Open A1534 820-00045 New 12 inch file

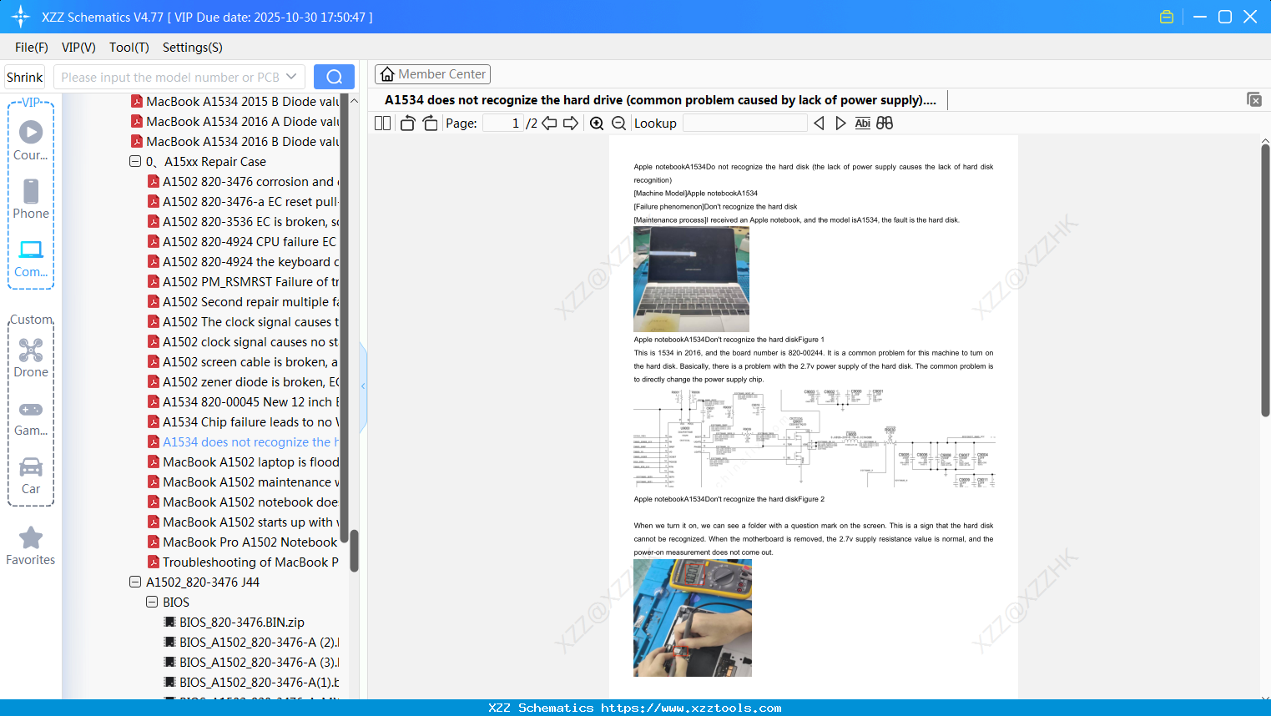click(x=250, y=401)
